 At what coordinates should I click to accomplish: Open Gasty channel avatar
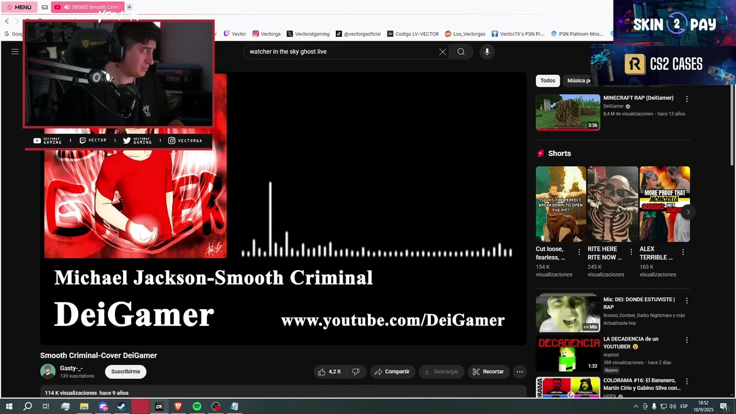click(48, 371)
